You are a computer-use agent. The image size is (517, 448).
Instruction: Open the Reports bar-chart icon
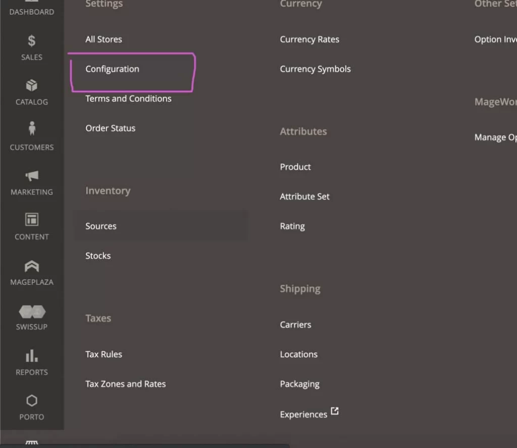[32, 356]
